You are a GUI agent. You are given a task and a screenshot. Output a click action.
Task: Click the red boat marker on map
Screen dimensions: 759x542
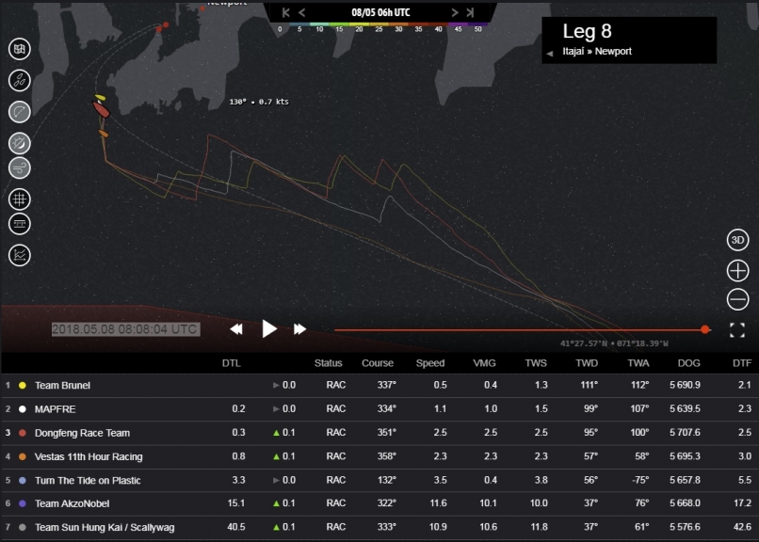(x=101, y=109)
